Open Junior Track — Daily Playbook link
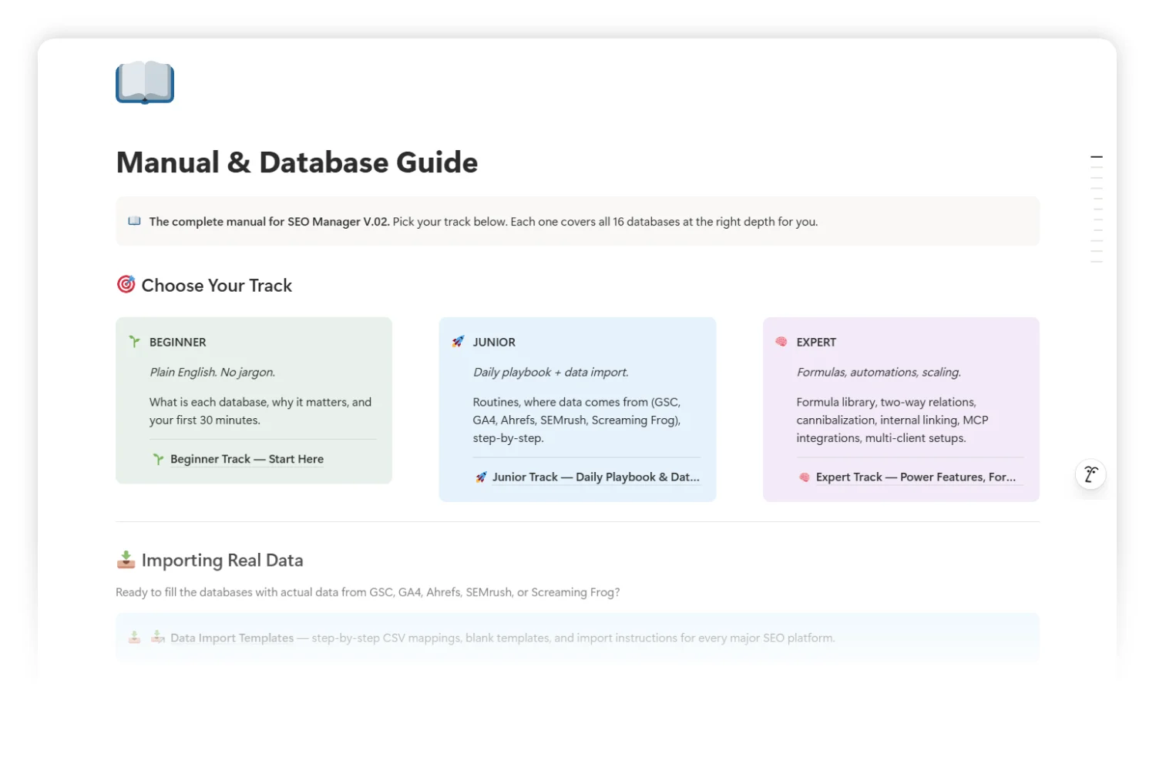This screenshot has height=770, width=1156. [596, 477]
